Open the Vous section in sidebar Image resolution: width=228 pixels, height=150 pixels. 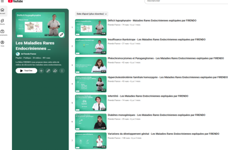point(2,43)
